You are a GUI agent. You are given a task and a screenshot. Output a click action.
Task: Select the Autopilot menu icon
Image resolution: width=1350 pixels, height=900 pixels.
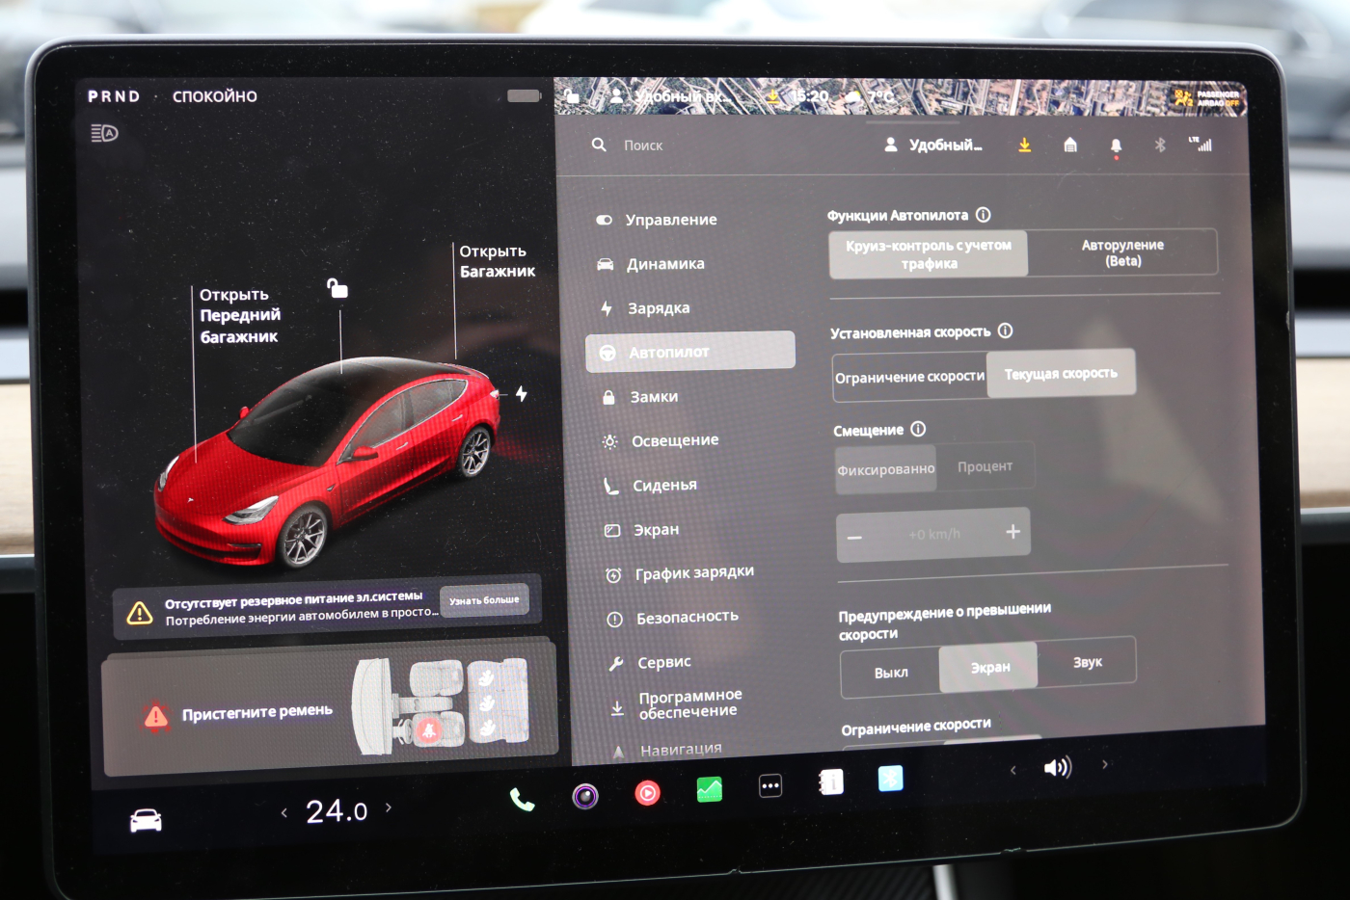point(607,352)
